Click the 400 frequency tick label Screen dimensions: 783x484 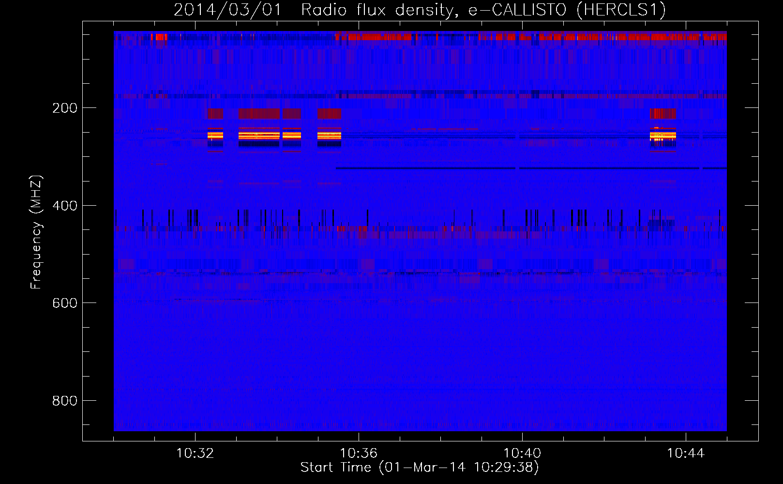(65, 206)
